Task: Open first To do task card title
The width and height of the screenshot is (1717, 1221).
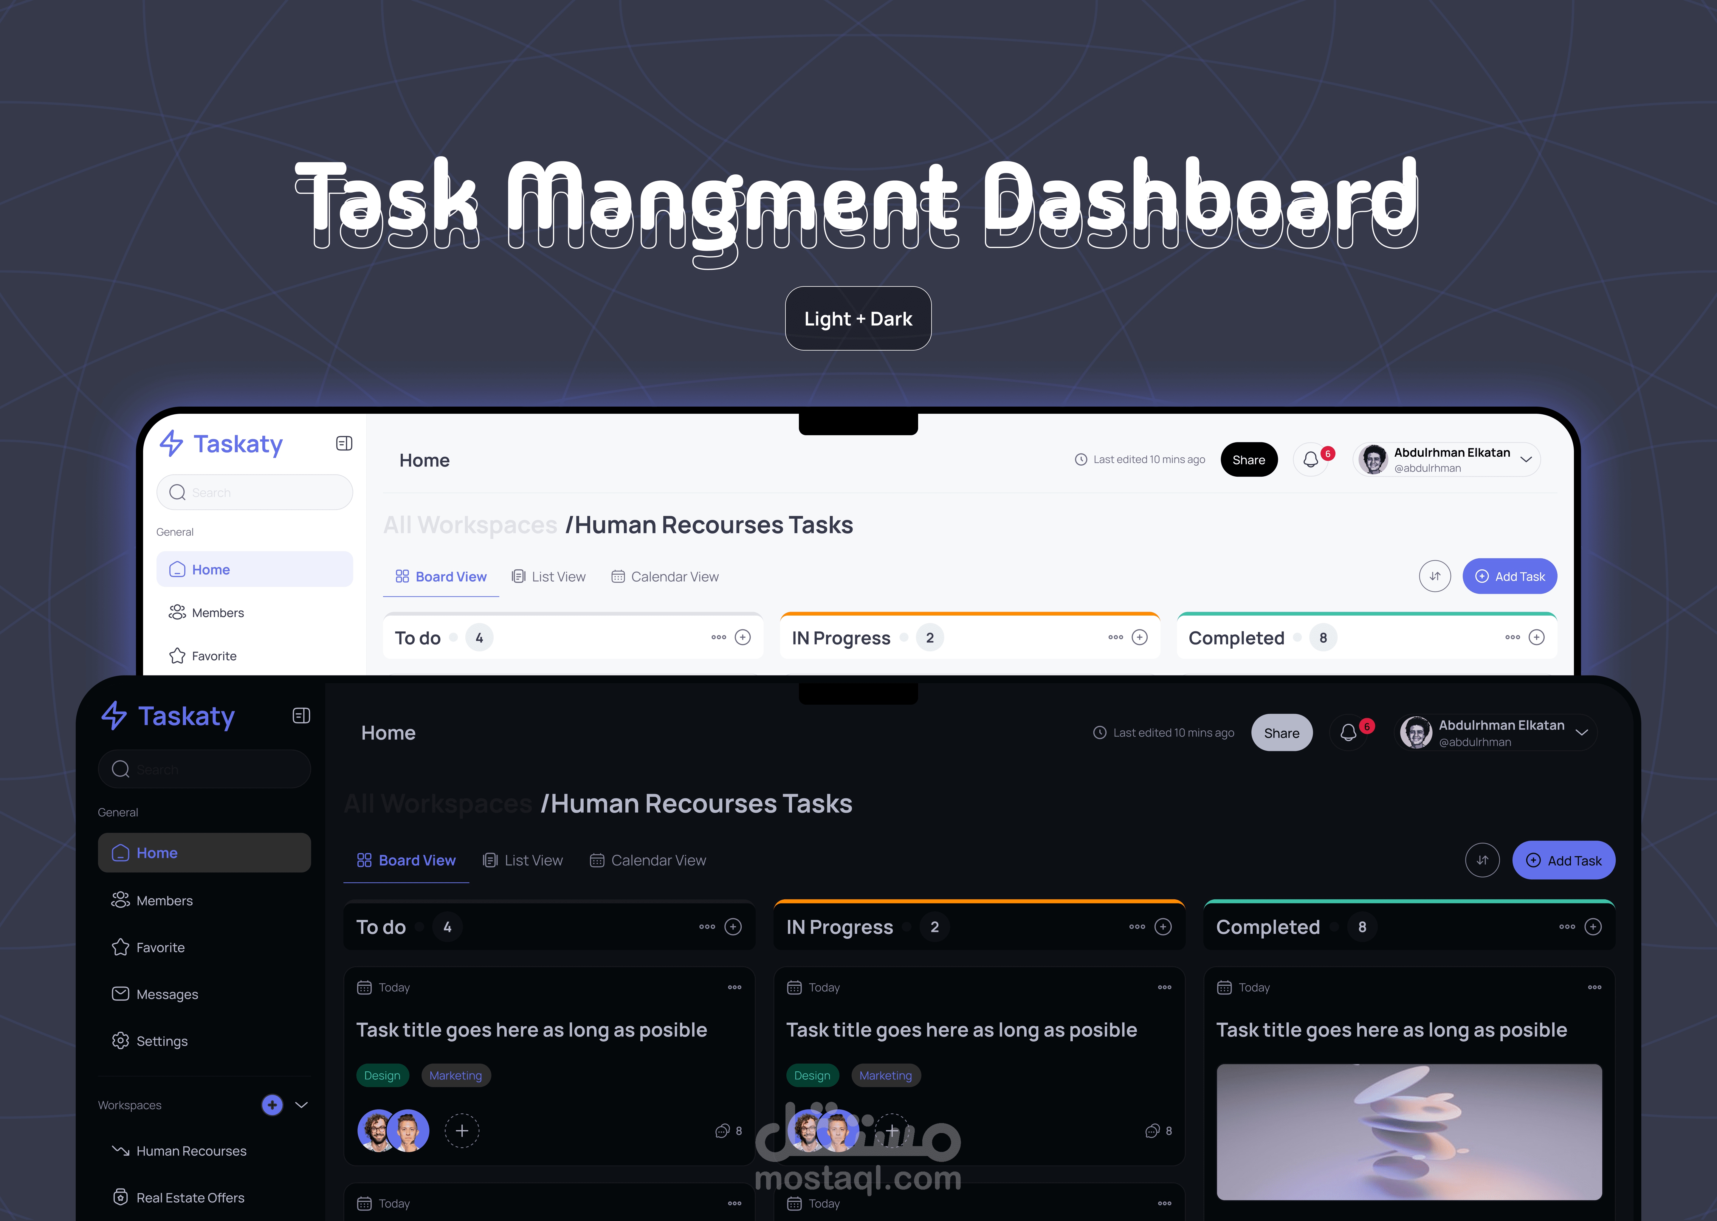Action: tap(531, 1030)
